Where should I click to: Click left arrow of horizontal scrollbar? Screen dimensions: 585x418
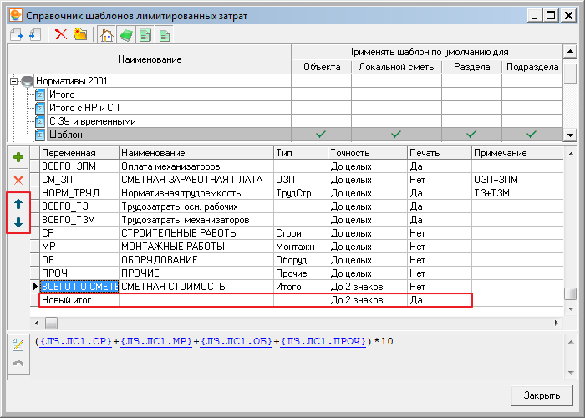coord(37,323)
